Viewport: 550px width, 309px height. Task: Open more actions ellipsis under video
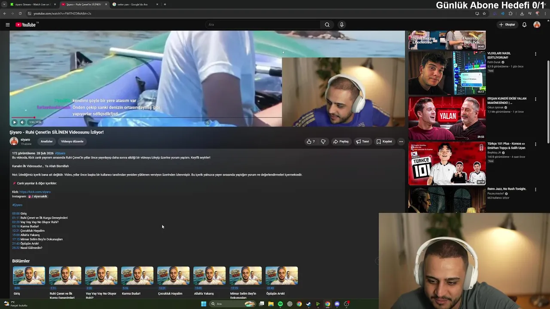click(401, 141)
